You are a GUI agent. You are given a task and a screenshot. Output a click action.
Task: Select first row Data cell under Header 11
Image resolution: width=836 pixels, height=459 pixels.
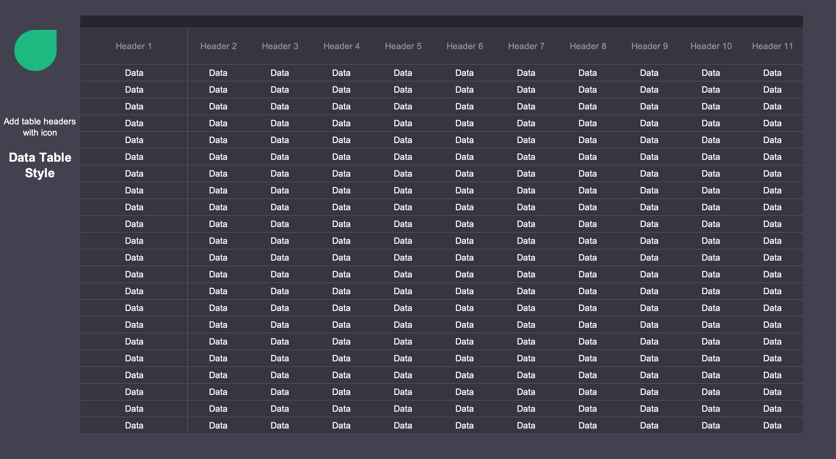click(772, 73)
